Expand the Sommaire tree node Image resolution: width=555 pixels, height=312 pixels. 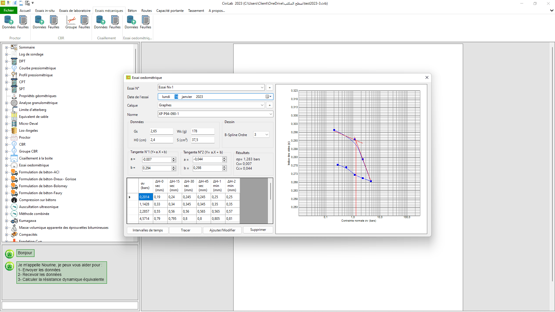(6, 47)
